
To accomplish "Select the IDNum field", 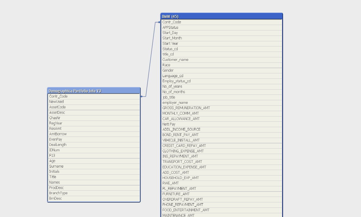I will [x=94, y=150].
